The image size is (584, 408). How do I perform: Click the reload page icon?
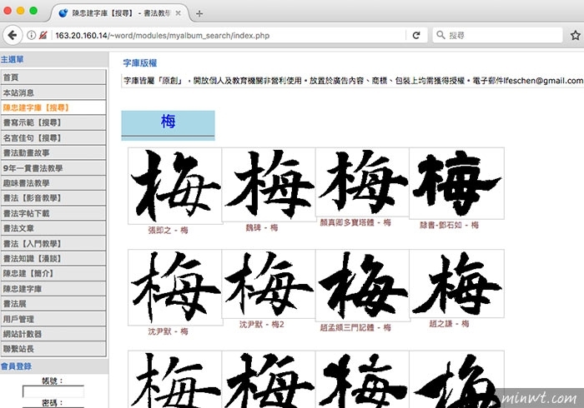click(x=416, y=36)
